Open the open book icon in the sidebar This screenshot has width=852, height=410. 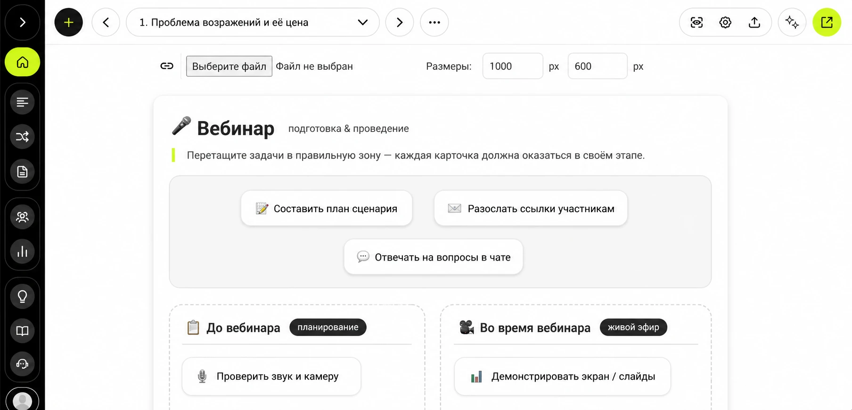click(x=22, y=331)
